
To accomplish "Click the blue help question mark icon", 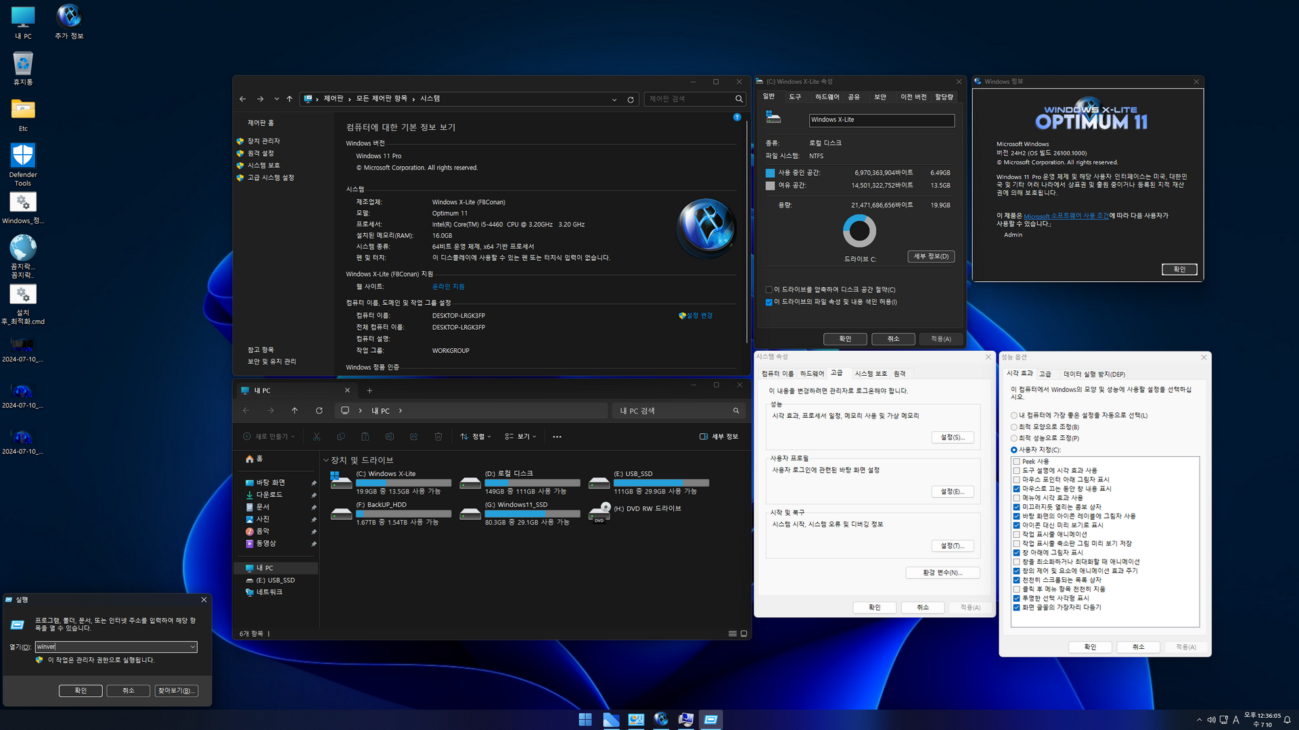I will [737, 118].
